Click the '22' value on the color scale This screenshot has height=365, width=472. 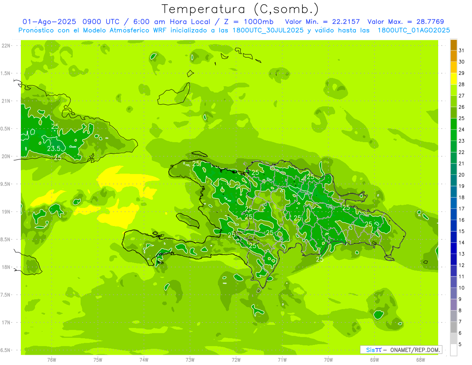[462, 152]
